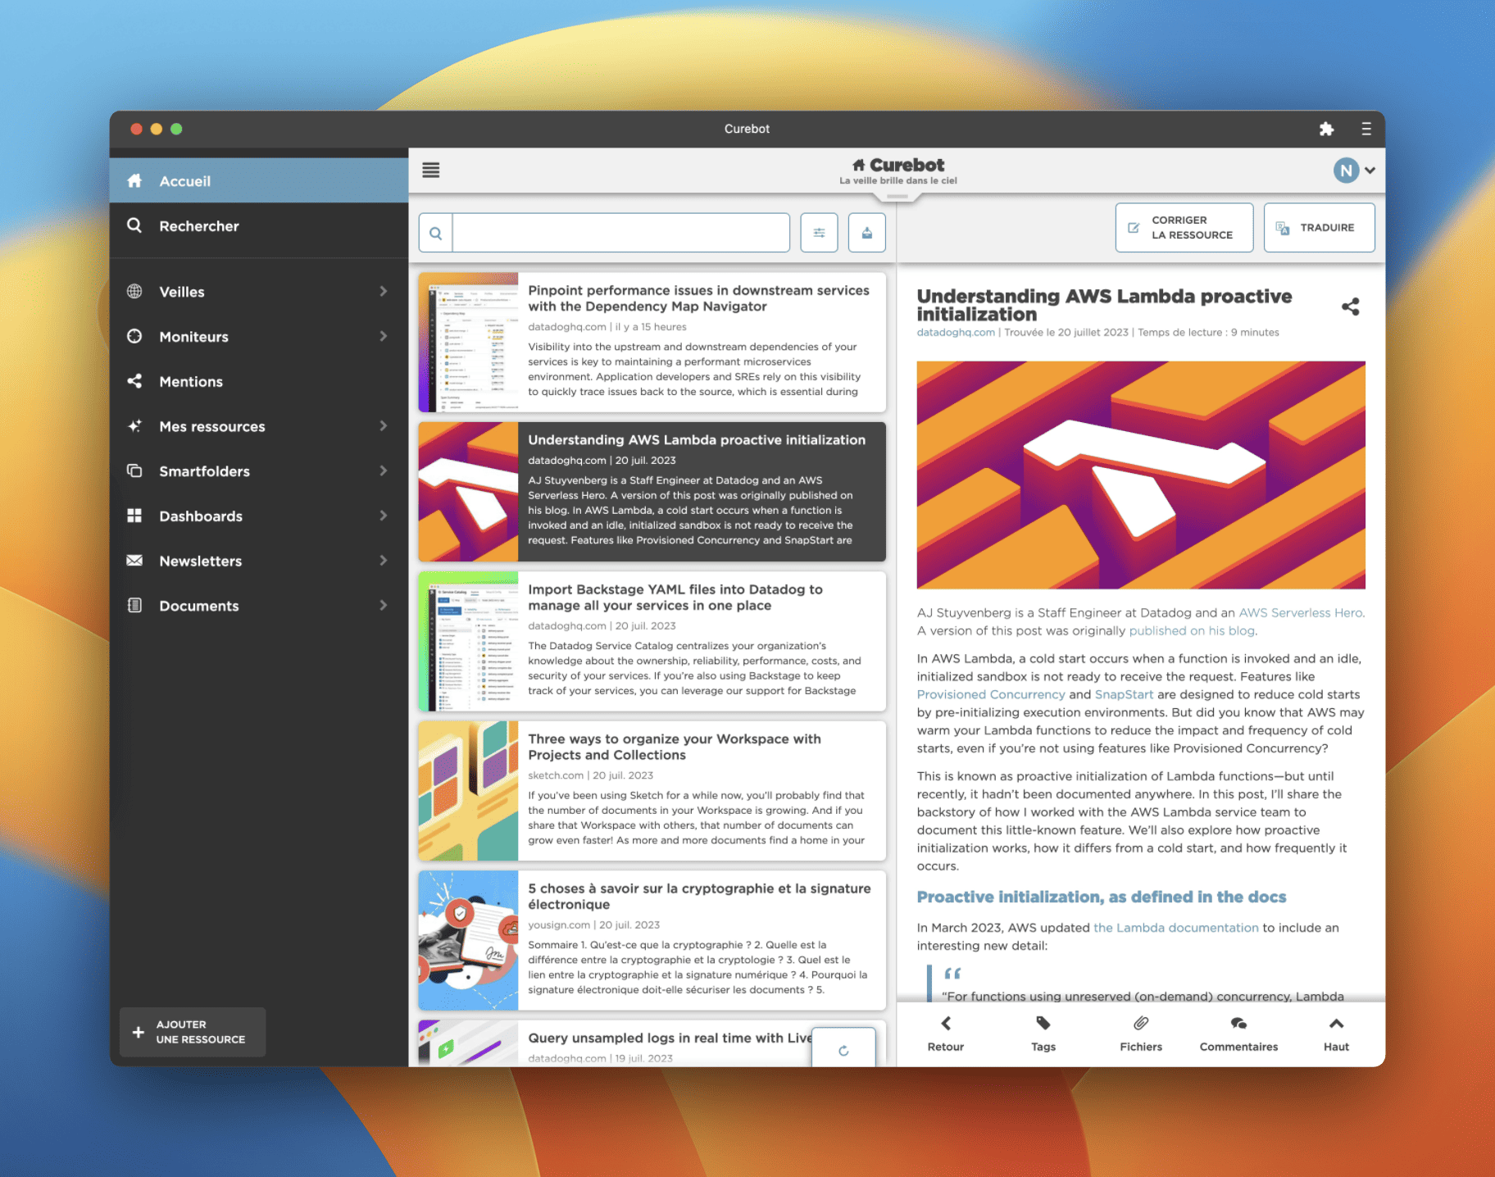Viewport: 1495px width, 1177px height.
Task: Open the title bar hamburger menu
Action: click(x=1365, y=129)
